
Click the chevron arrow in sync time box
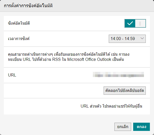142,38
